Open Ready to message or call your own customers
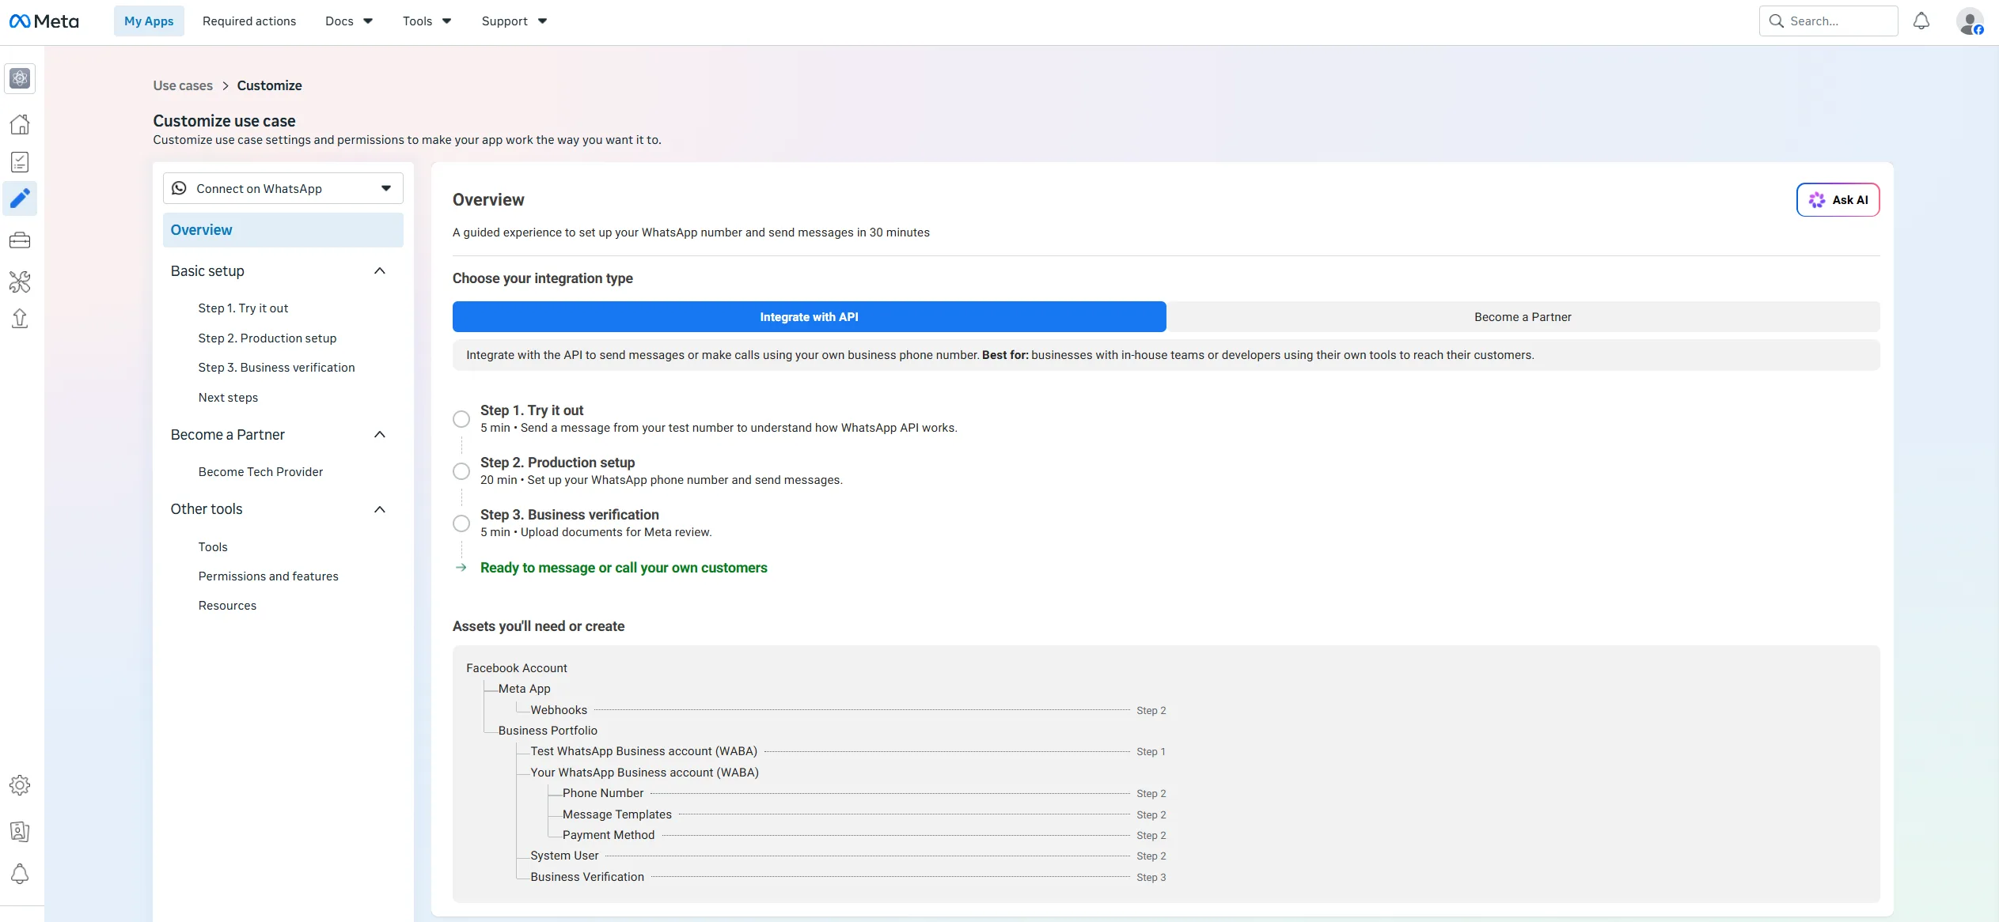This screenshot has height=922, width=1999. click(624, 568)
